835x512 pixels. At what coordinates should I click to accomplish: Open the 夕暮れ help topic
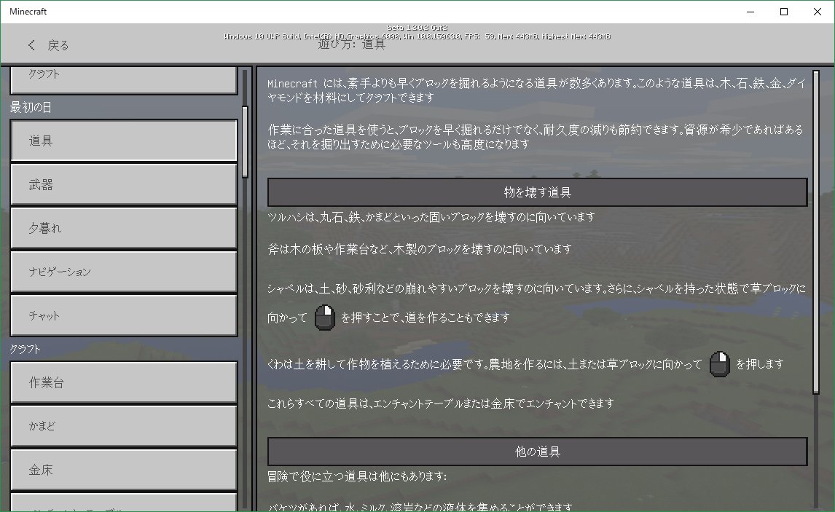124,229
